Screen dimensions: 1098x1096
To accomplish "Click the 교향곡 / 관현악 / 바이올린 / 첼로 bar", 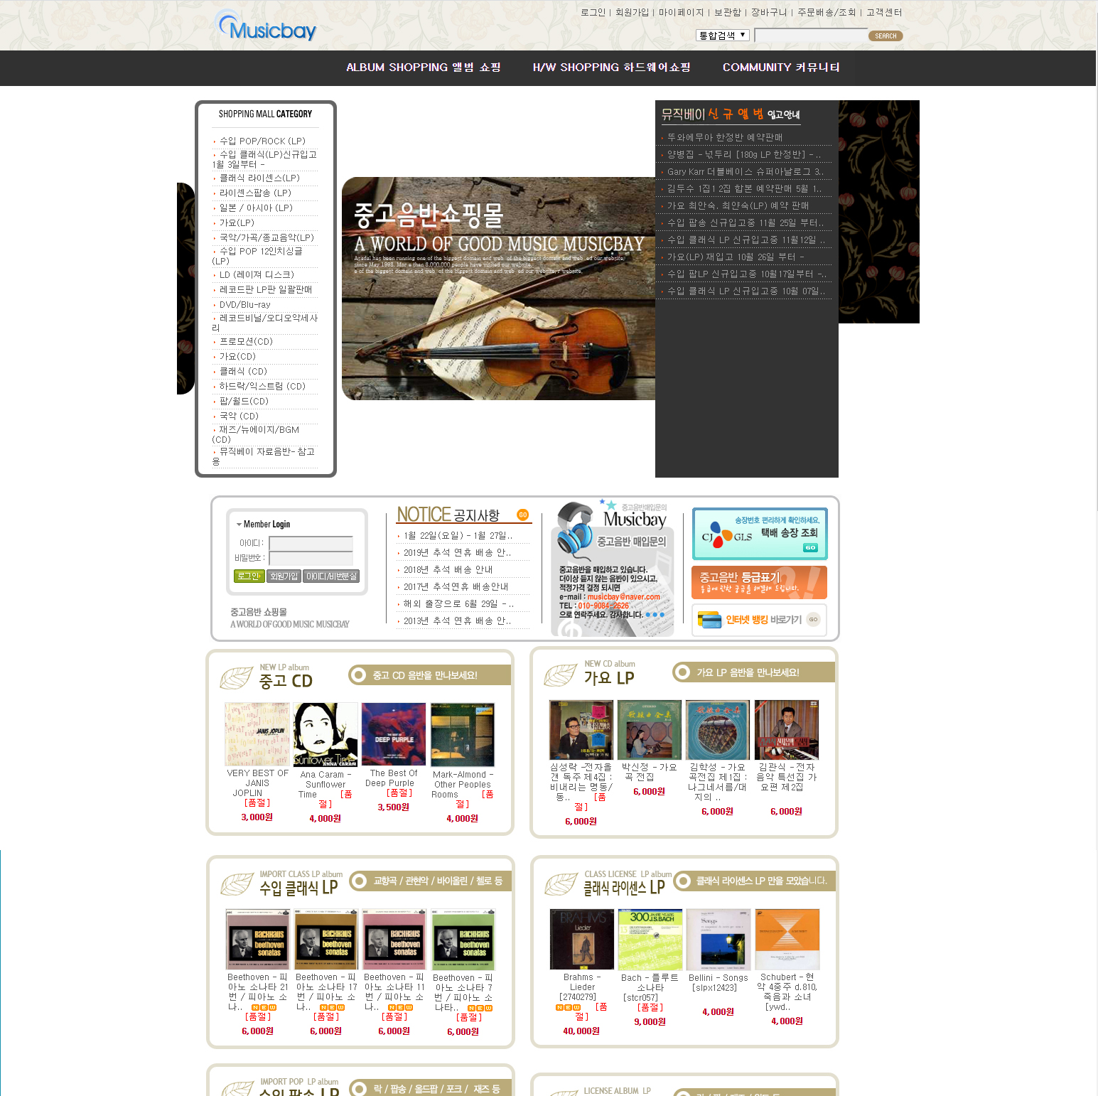I will 430,881.
